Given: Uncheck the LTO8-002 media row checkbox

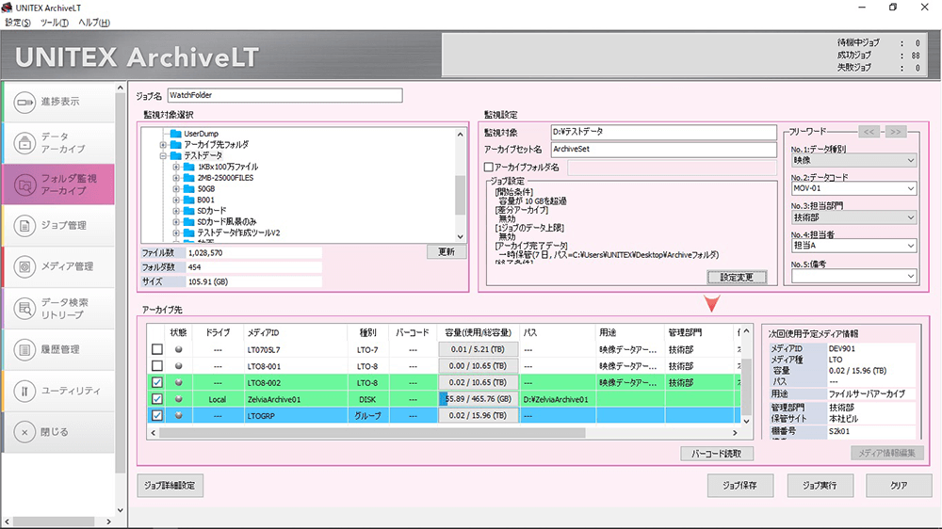Looking at the screenshot, I should [x=156, y=382].
